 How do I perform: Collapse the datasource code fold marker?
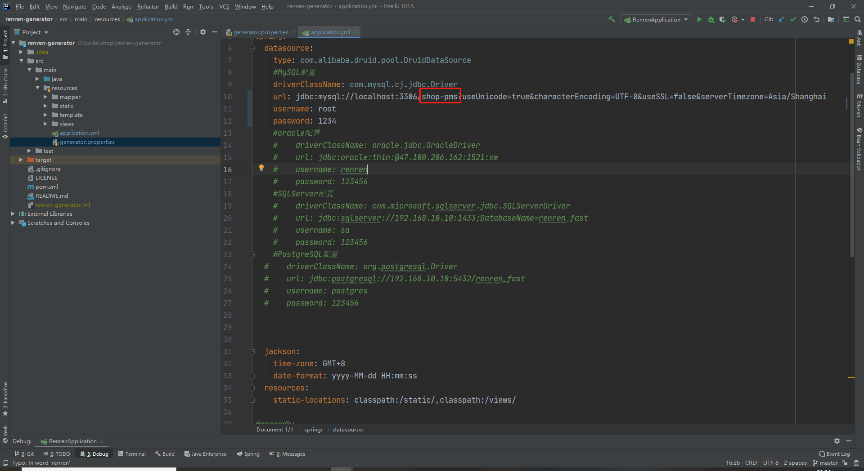[x=252, y=48]
